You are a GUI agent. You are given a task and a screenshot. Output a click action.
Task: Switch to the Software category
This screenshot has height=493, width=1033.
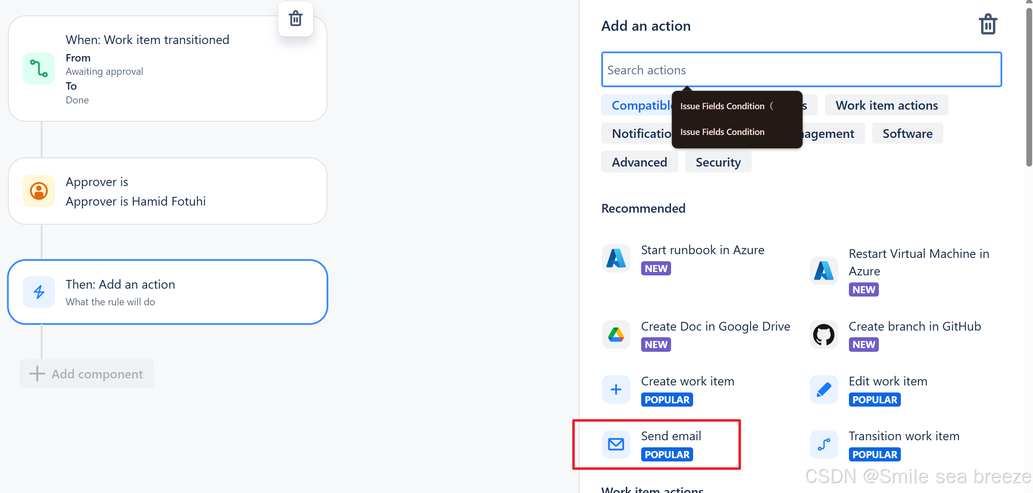[908, 133]
